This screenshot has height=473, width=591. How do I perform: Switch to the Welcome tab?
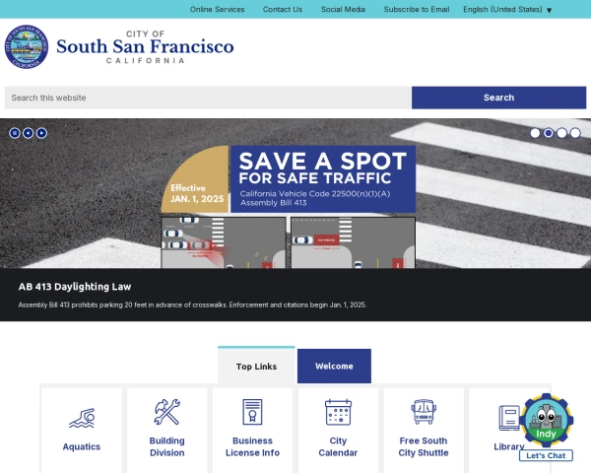334,366
